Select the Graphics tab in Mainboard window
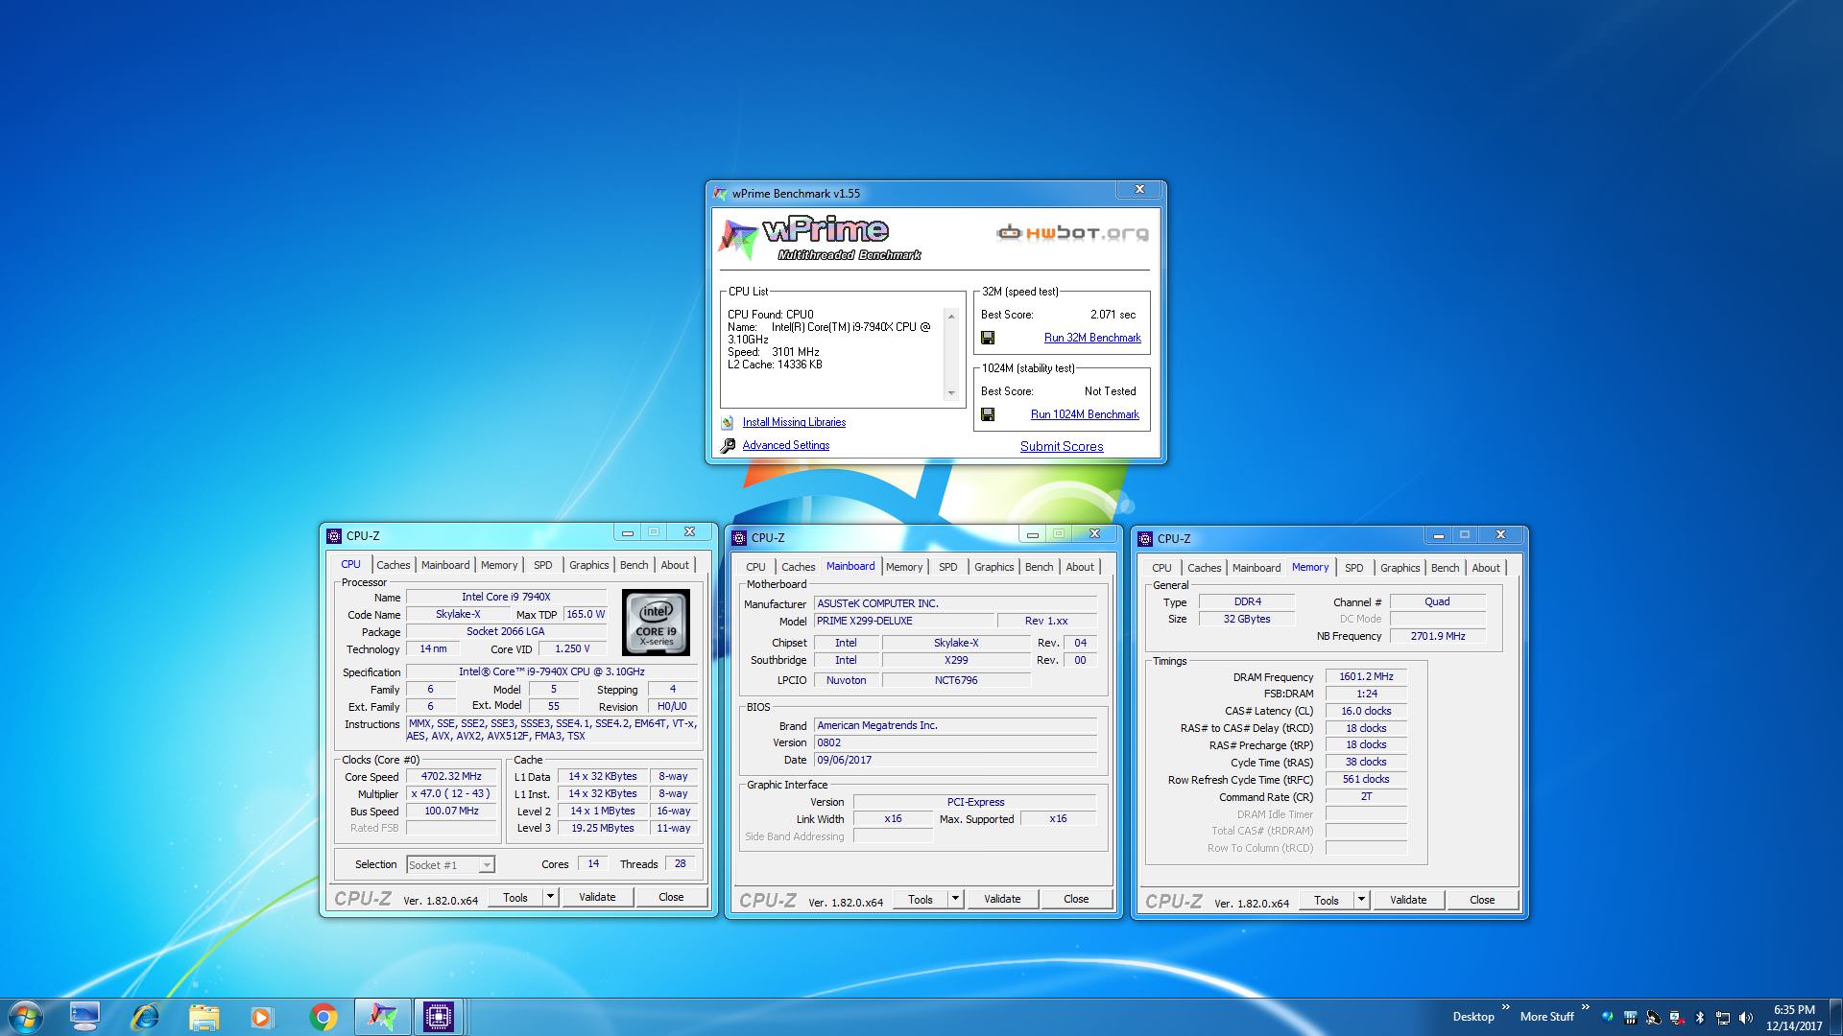Image resolution: width=1843 pixels, height=1036 pixels. pos(993,567)
